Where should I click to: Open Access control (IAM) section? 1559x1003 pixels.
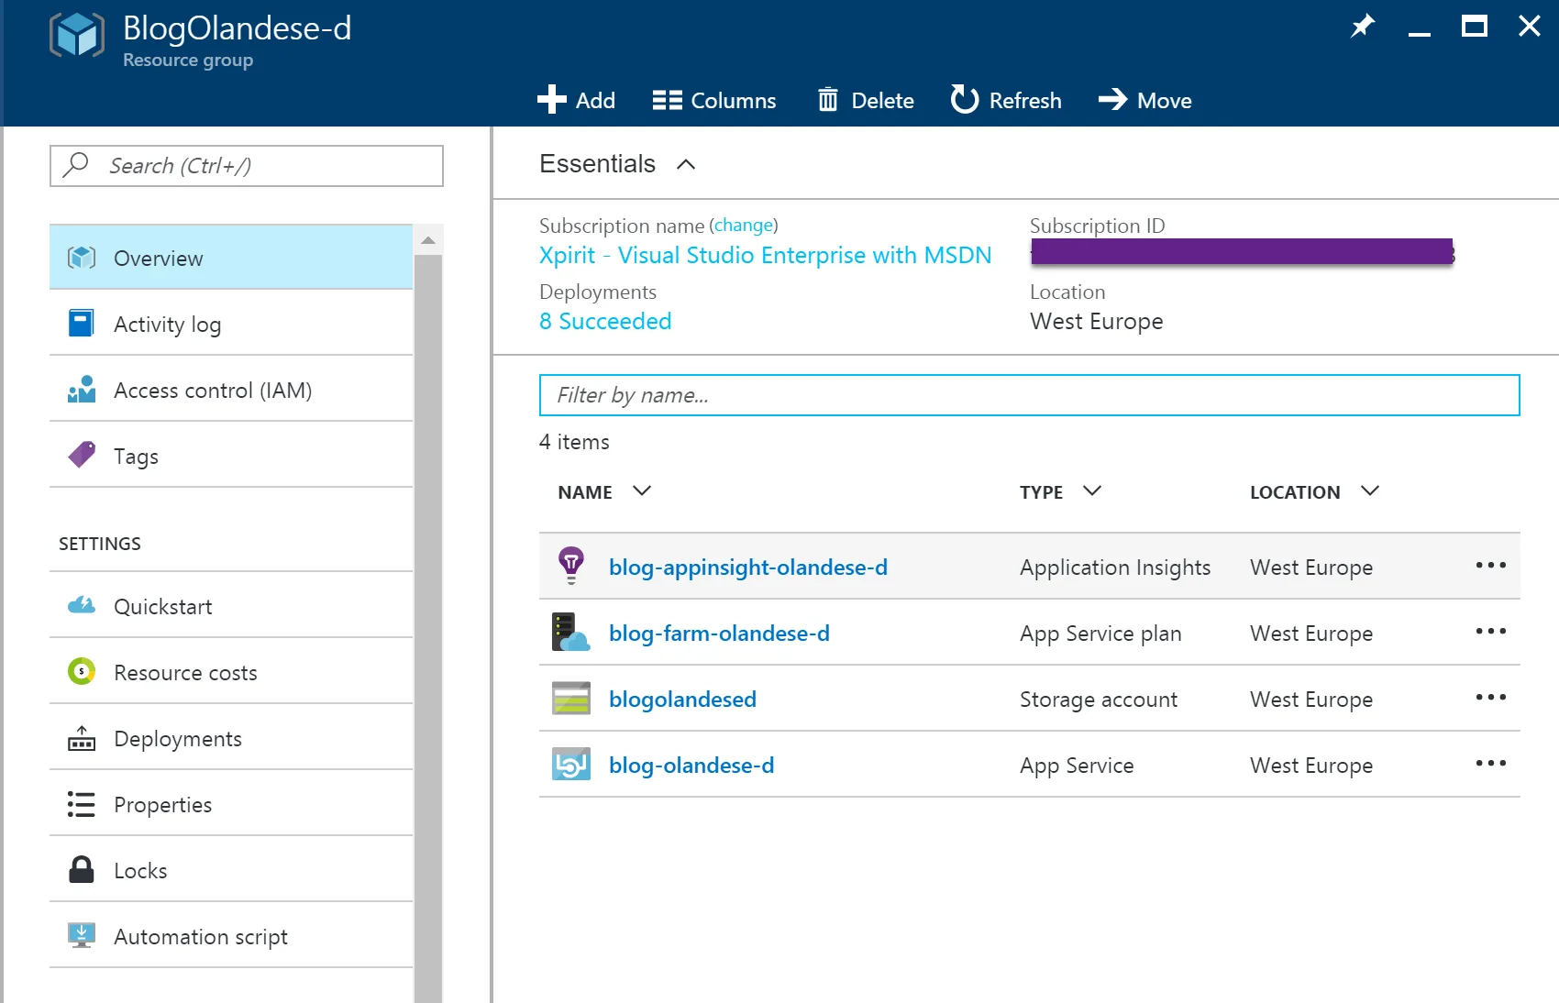click(x=231, y=390)
